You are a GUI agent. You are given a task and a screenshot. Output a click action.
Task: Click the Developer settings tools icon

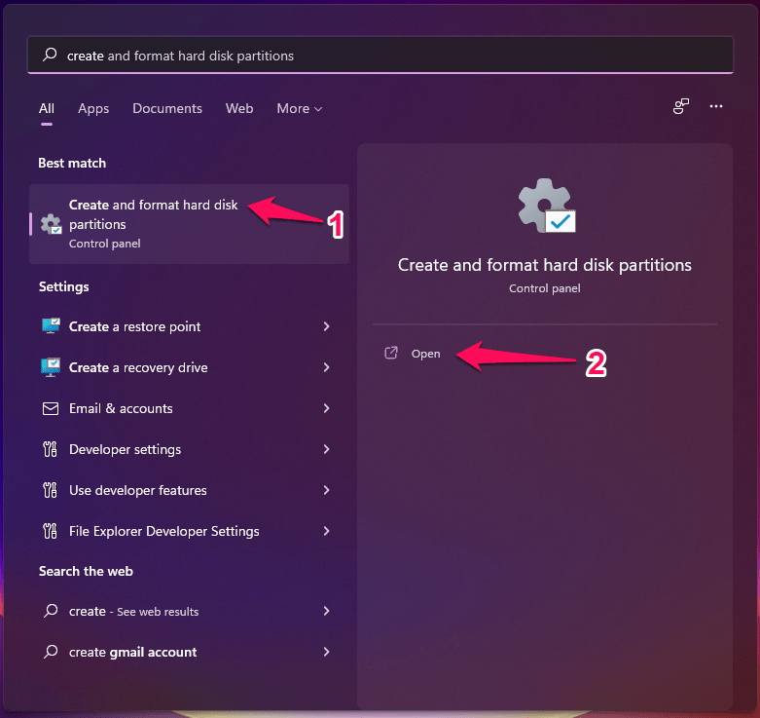51,450
